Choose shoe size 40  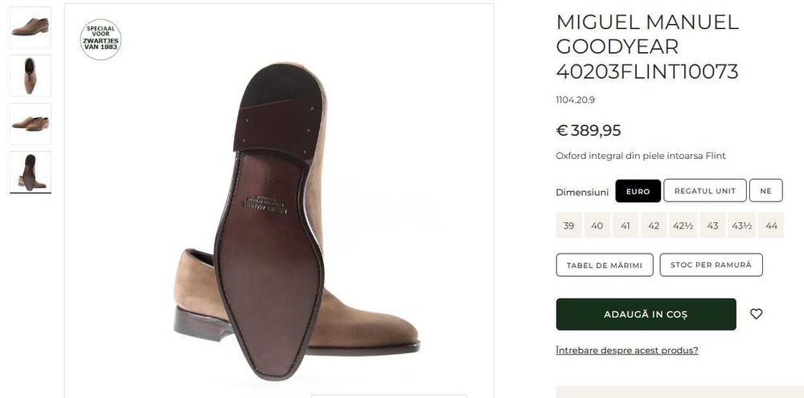(x=597, y=225)
